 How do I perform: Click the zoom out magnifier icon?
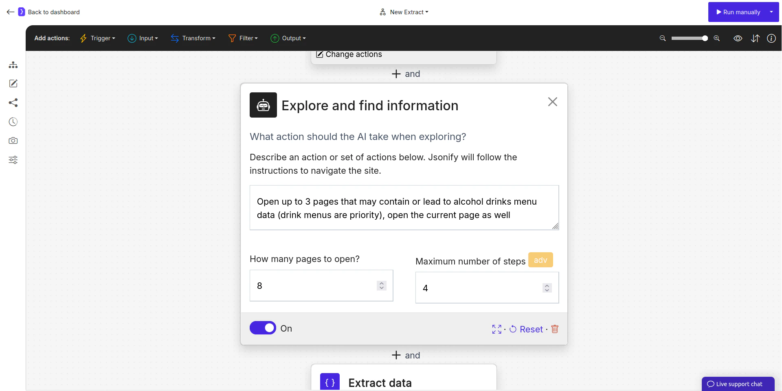click(x=663, y=38)
